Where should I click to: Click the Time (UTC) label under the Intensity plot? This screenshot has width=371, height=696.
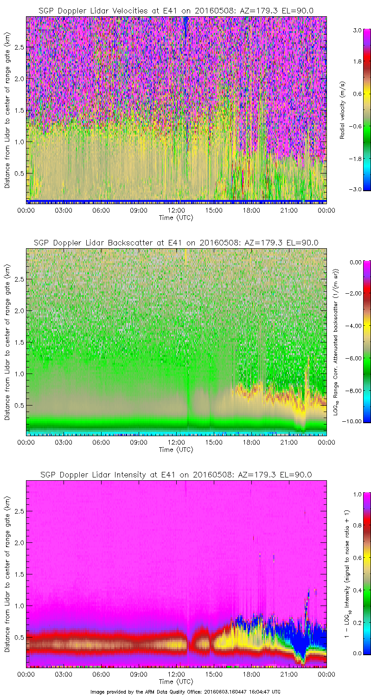[x=176, y=681]
